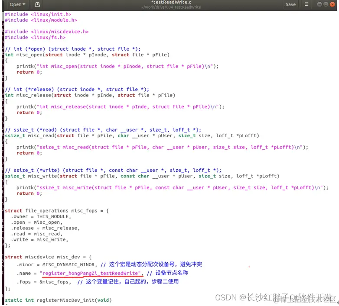Click the comment '// ssize_t (*write)' line
339x306 pixels.
tap(113, 170)
